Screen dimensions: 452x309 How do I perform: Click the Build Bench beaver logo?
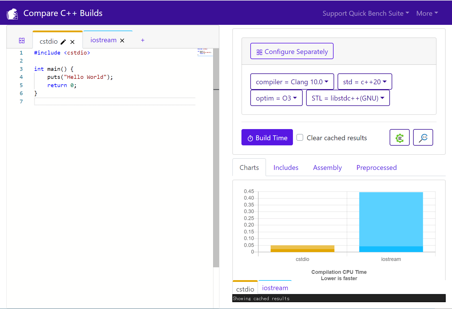pos(12,13)
